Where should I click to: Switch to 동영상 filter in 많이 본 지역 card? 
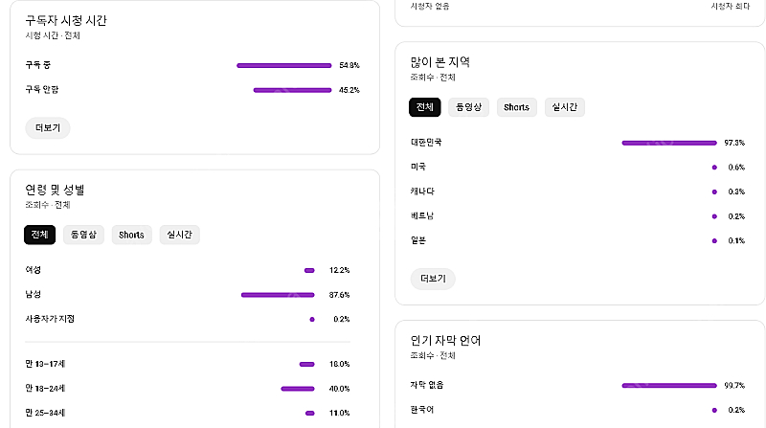tap(468, 107)
